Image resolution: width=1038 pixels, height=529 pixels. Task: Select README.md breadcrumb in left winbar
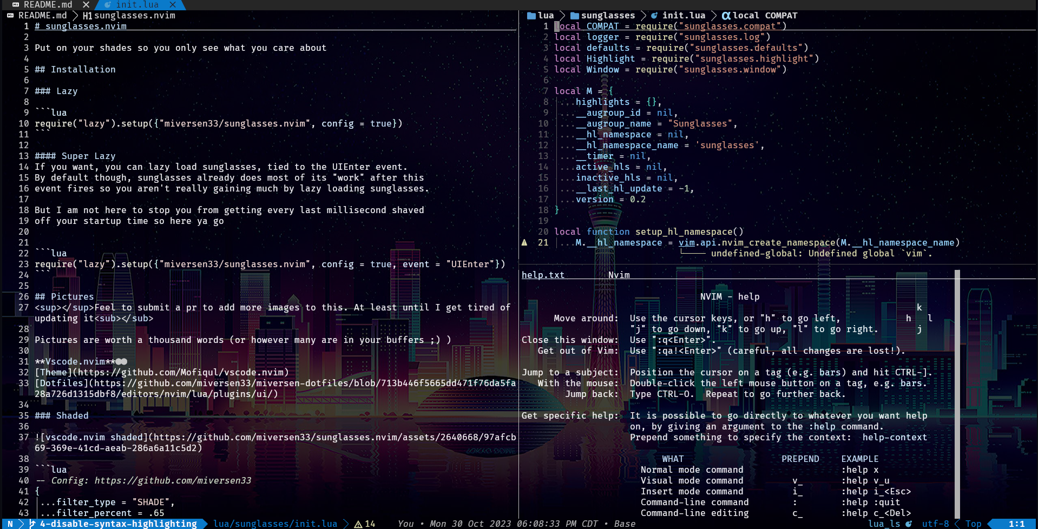43,15
